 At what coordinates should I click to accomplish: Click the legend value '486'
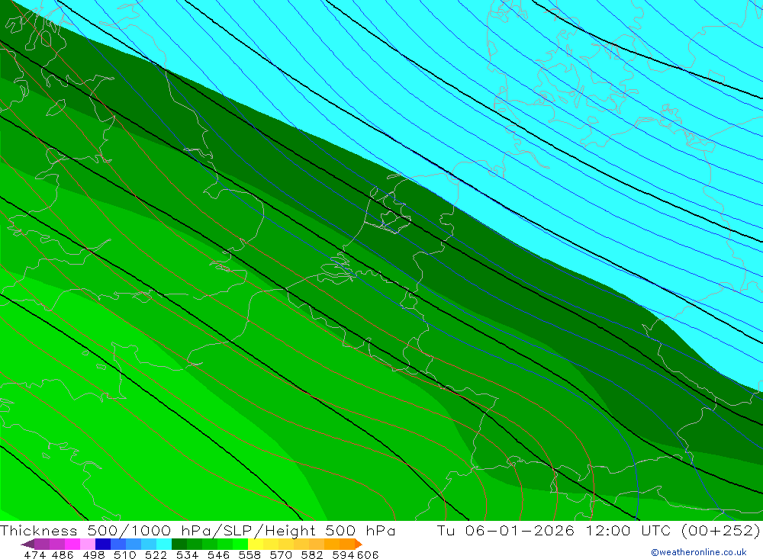click(63, 554)
